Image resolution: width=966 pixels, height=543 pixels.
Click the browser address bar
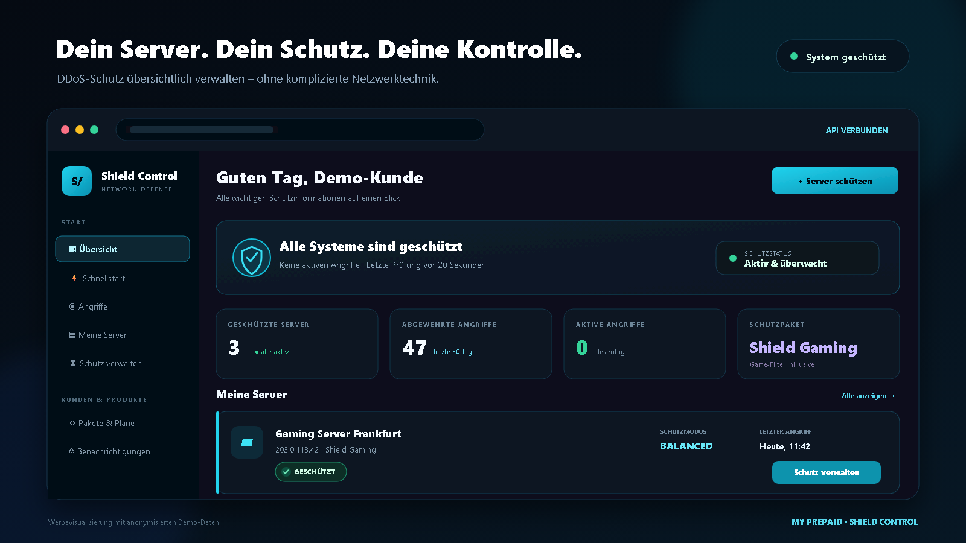tap(300, 130)
